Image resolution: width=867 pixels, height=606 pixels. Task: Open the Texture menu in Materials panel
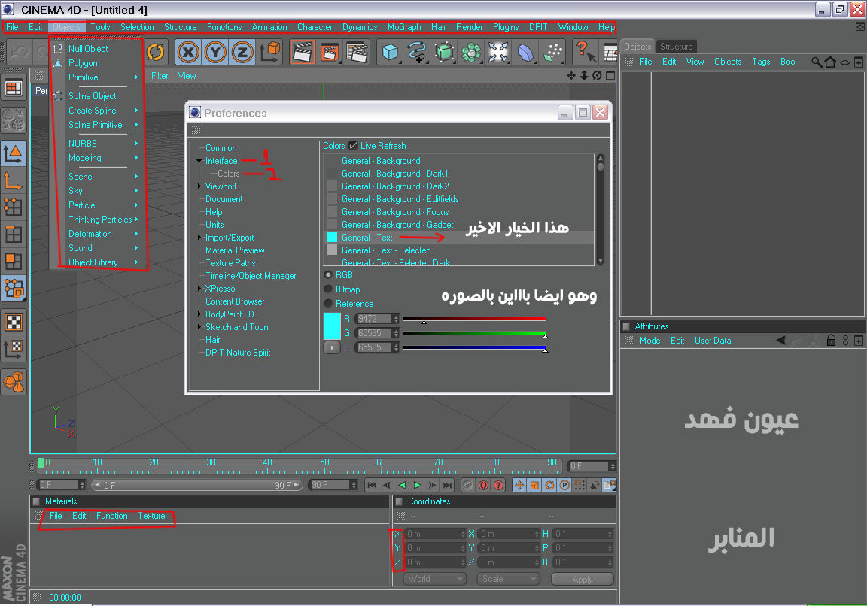click(x=151, y=516)
